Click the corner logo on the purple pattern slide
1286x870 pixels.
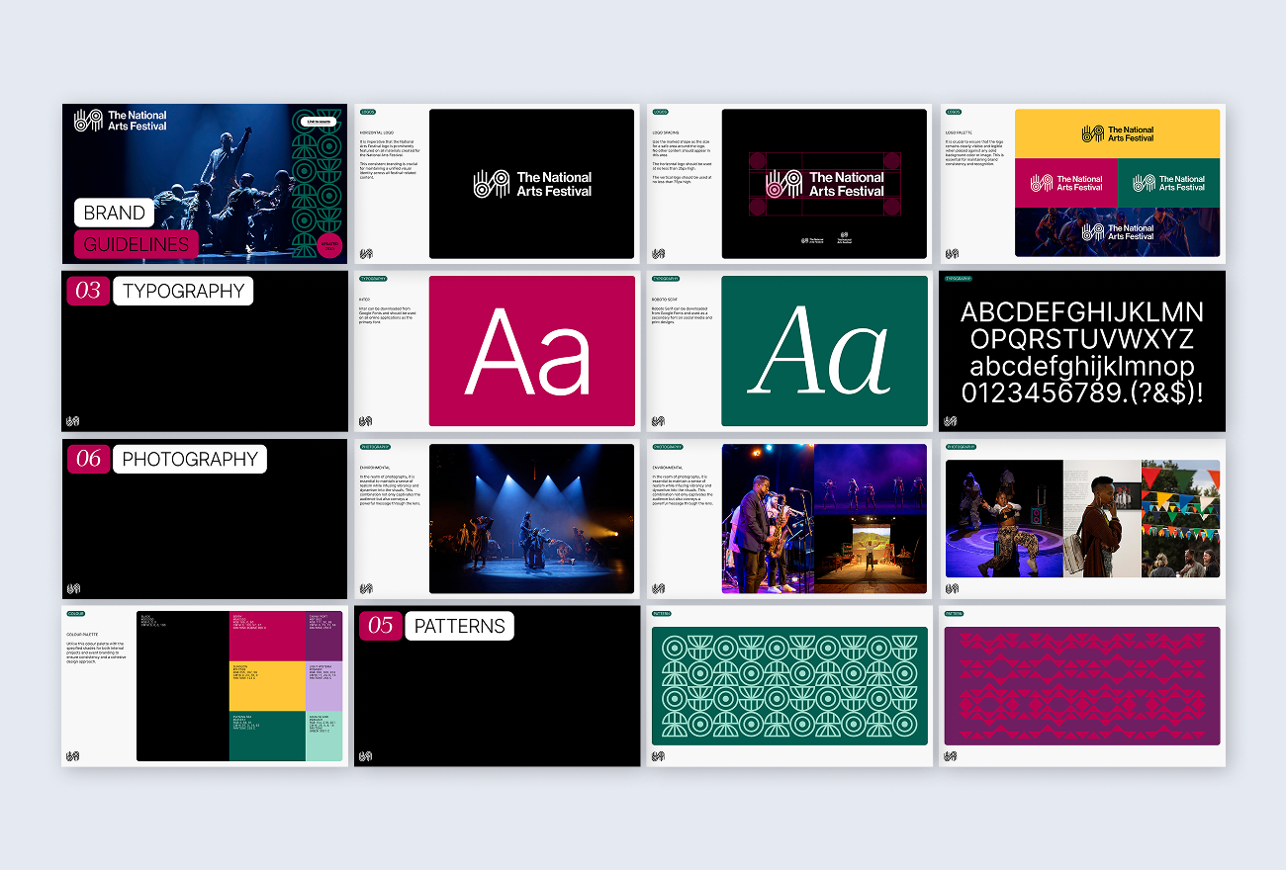pos(952,756)
